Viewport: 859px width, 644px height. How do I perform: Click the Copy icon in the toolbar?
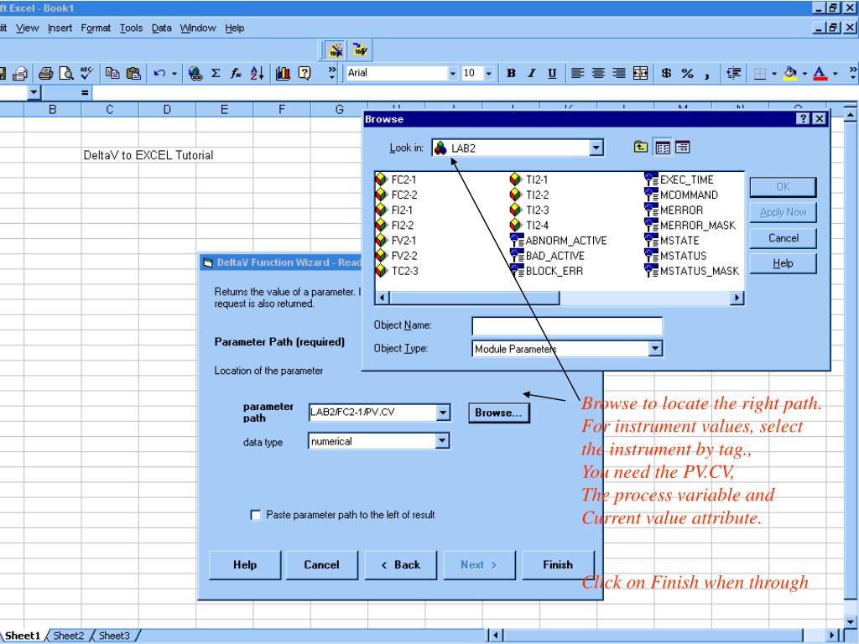(x=112, y=74)
